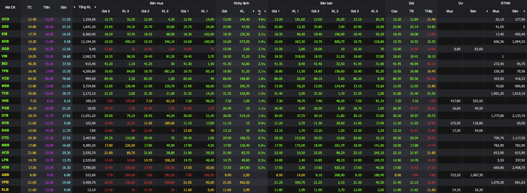The image size is (527, 193).
Task: Open the EIB ticker symbol
Action: (x=5, y=34)
